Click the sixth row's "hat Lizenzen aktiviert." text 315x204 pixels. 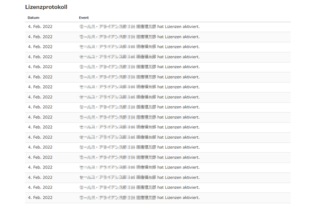pos(178,77)
